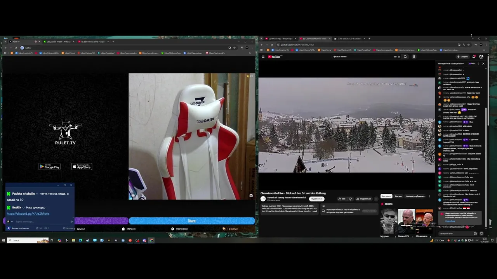This screenshot has height=279, width=497.
Task: Click the star icon on webcam video
Action: pos(248,76)
